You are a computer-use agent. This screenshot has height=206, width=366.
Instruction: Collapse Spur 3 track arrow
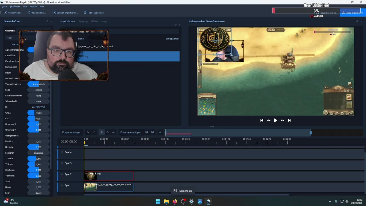coord(62,163)
